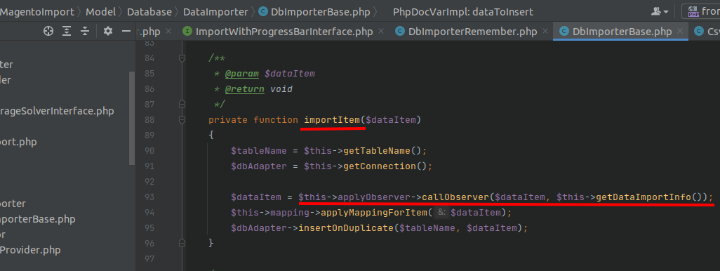Click the @param tag in doc comment

coord(241,74)
